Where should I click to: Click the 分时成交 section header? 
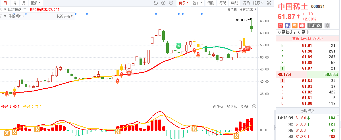pyautogui.click(x=308, y=111)
